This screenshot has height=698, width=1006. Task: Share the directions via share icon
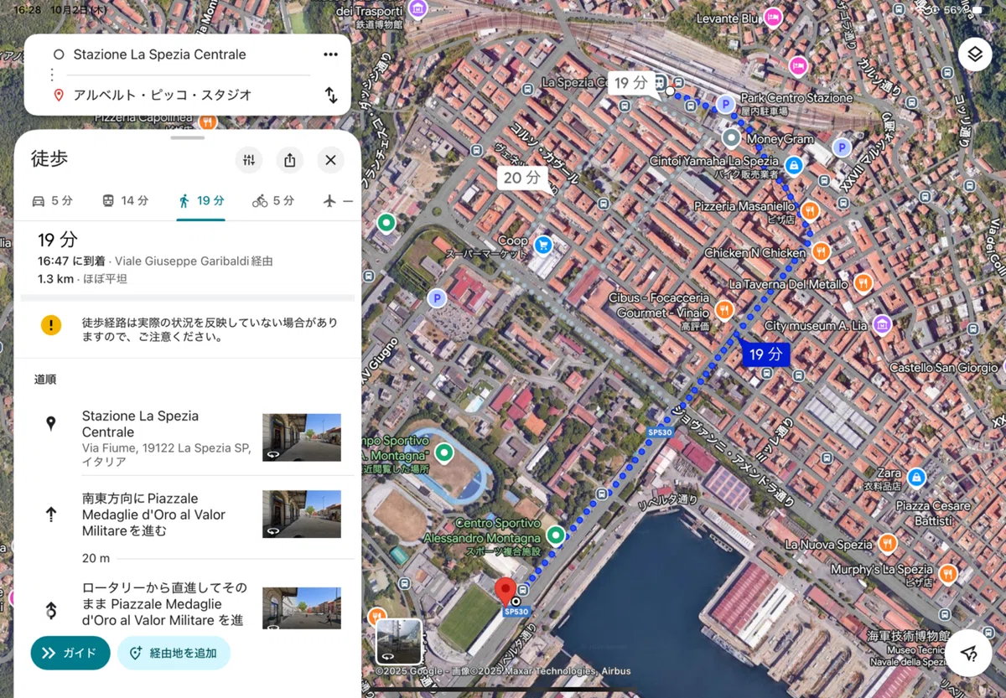click(290, 160)
